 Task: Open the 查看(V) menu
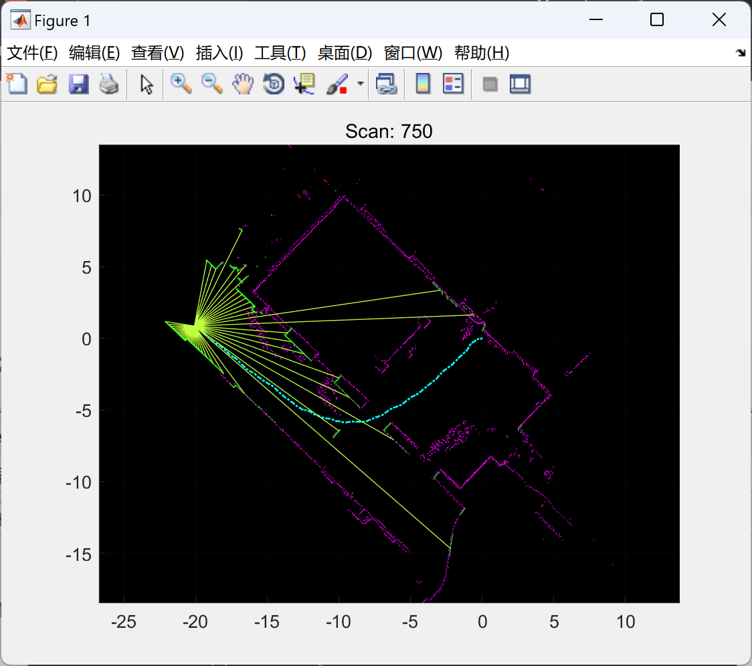[x=158, y=53]
